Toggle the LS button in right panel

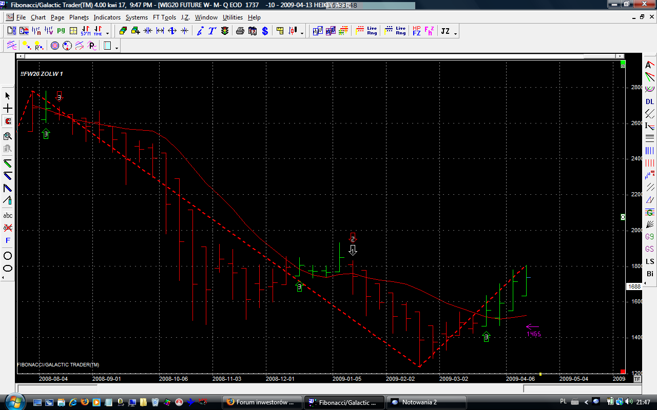point(650,261)
